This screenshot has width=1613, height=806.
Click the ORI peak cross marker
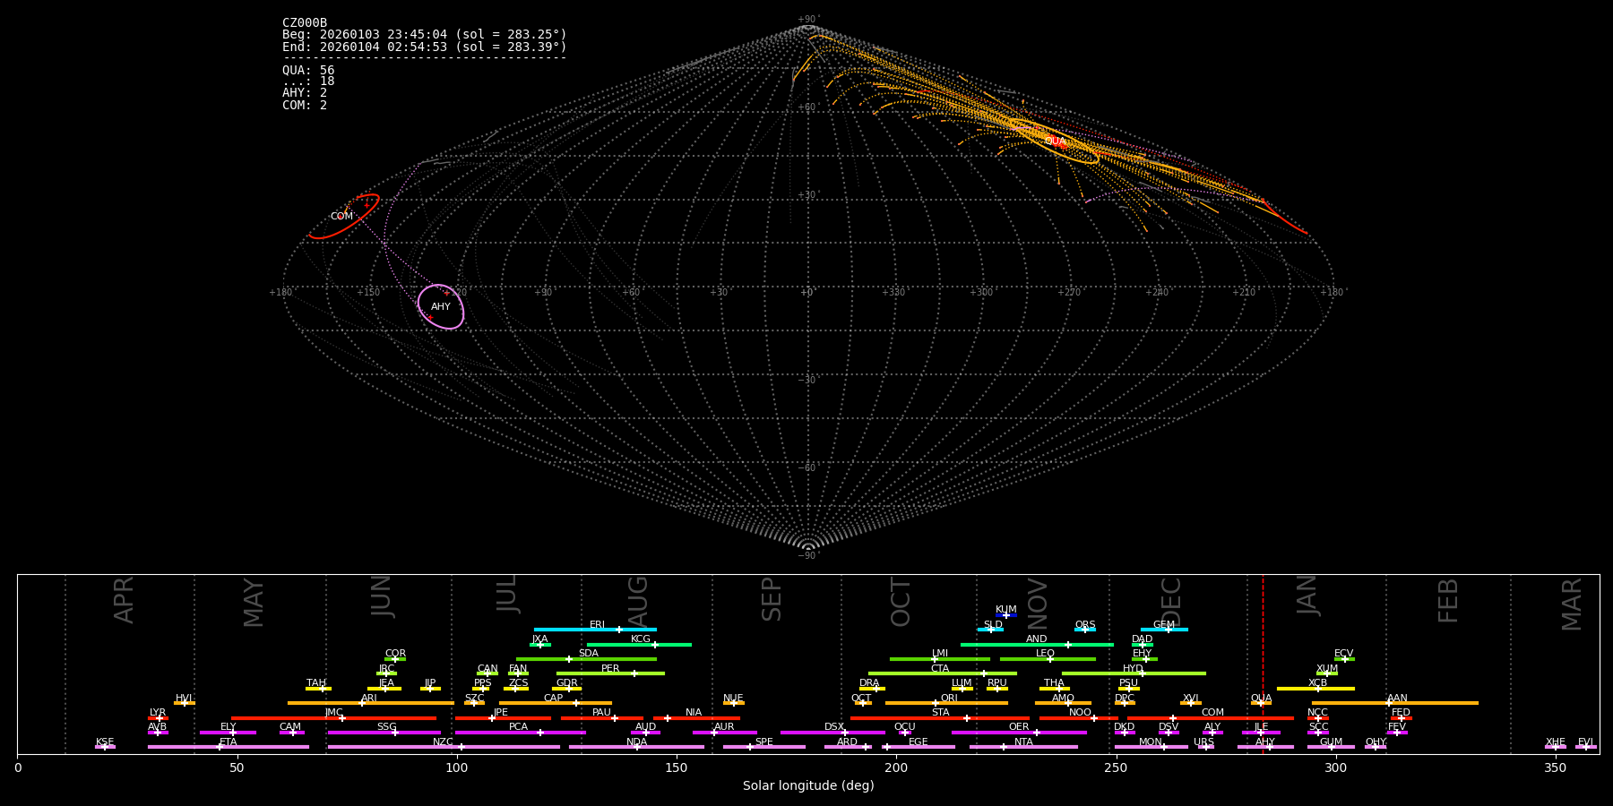[x=936, y=703]
